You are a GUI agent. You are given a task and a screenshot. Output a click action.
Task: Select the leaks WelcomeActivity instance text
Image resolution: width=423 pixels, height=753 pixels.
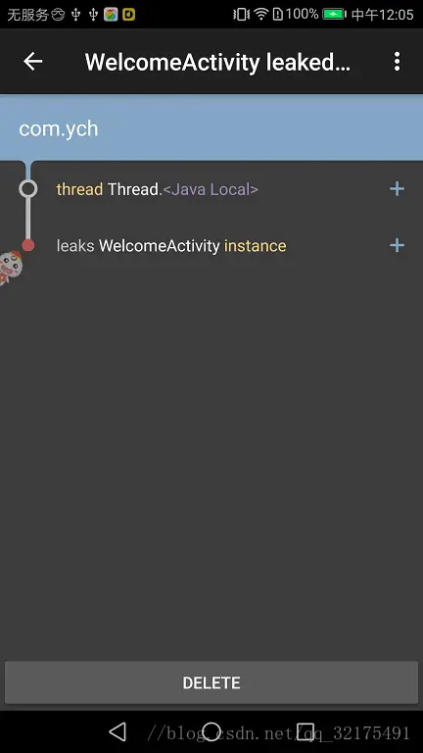(171, 246)
